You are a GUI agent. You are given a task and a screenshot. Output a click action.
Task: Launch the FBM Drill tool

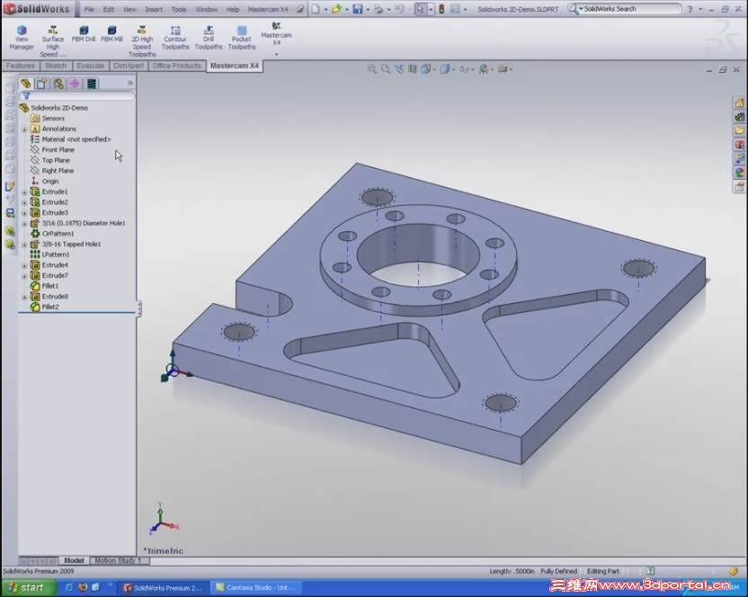pos(84,34)
